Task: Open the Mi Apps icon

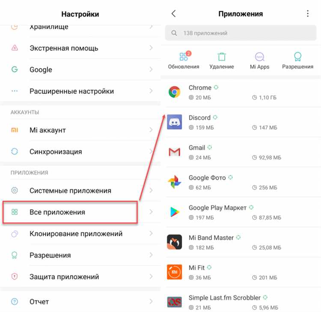Action: [259, 57]
